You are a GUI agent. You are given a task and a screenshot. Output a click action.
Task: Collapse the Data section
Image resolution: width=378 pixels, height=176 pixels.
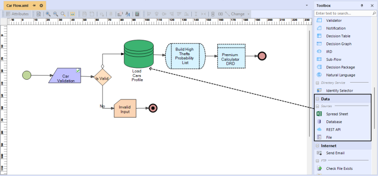click(318, 99)
